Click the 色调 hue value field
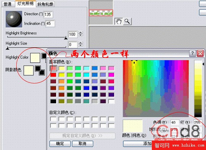Screen dimensions: 206x150 [175, 123]
